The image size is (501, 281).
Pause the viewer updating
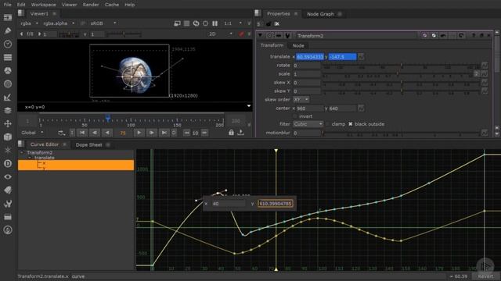click(x=215, y=23)
